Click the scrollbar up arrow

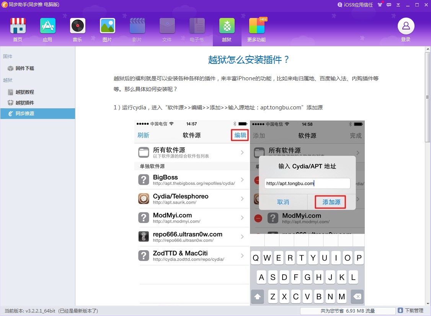tap(428, 49)
